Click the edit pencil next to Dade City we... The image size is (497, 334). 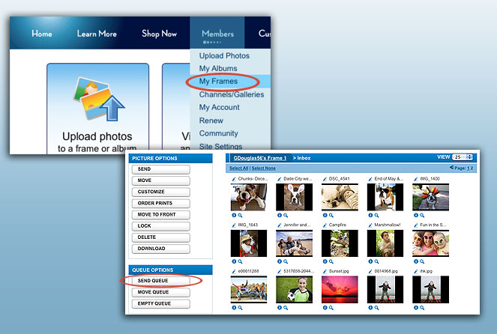(x=280, y=179)
